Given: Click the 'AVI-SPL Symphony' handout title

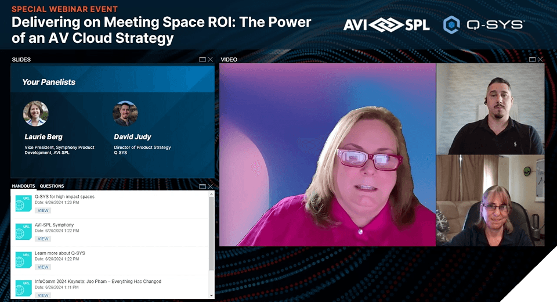Looking at the screenshot, I should tap(55, 225).
